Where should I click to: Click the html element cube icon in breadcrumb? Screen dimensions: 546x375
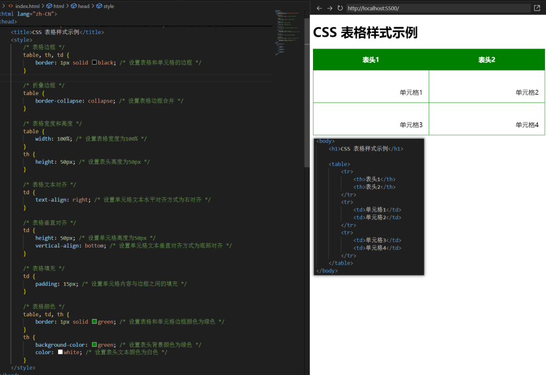[49, 6]
